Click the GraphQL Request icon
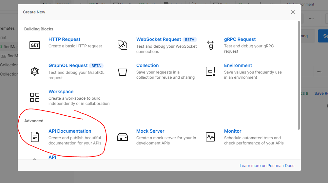Image resolution: width=328 pixels, height=183 pixels. pos(35,71)
